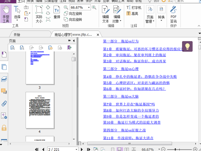Enable continuous page view mode

click(119, 149)
